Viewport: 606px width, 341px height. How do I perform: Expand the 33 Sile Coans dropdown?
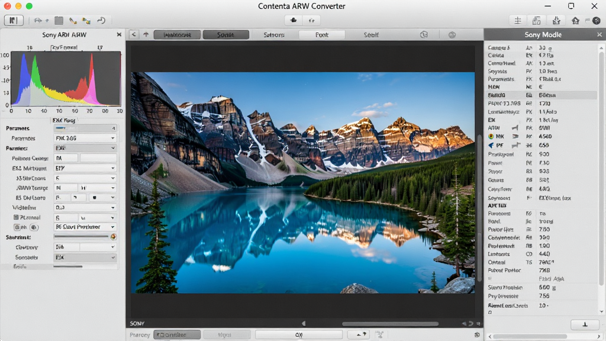pos(85,178)
